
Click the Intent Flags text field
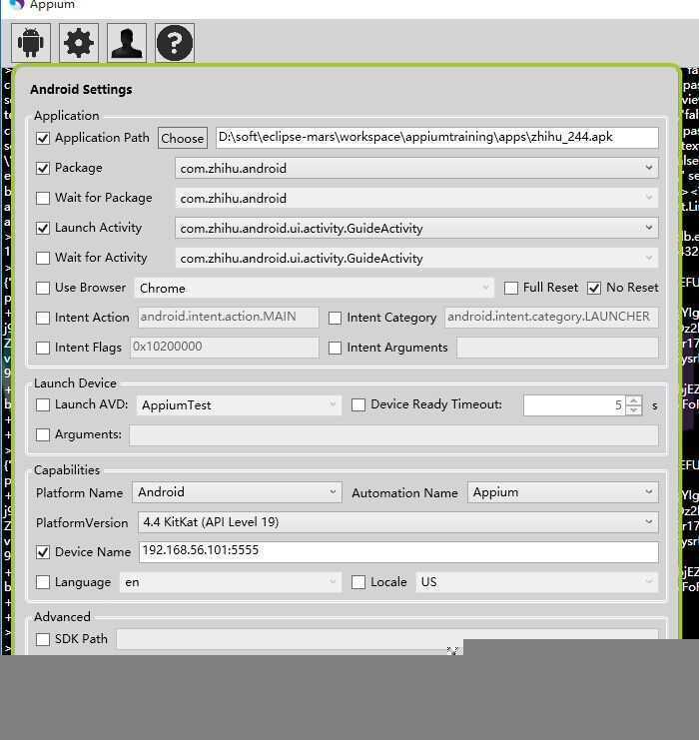(225, 348)
